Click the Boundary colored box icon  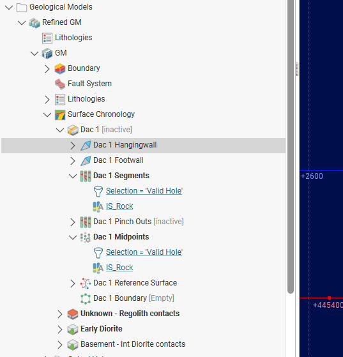(x=60, y=68)
